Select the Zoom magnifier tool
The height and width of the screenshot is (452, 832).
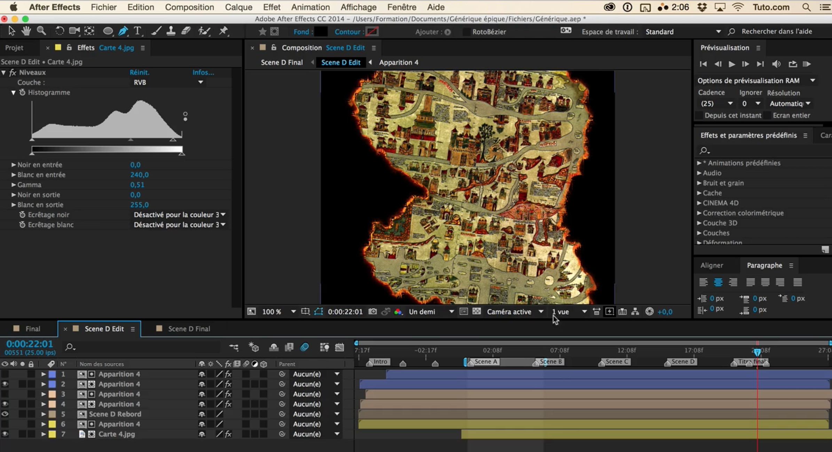click(41, 31)
